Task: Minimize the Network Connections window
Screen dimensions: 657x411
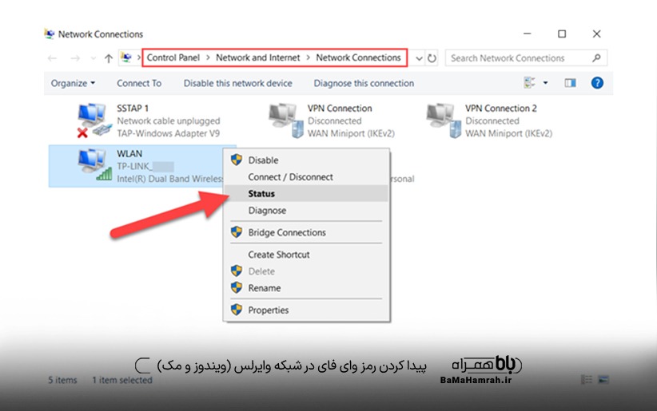Action: pos(527,34)
